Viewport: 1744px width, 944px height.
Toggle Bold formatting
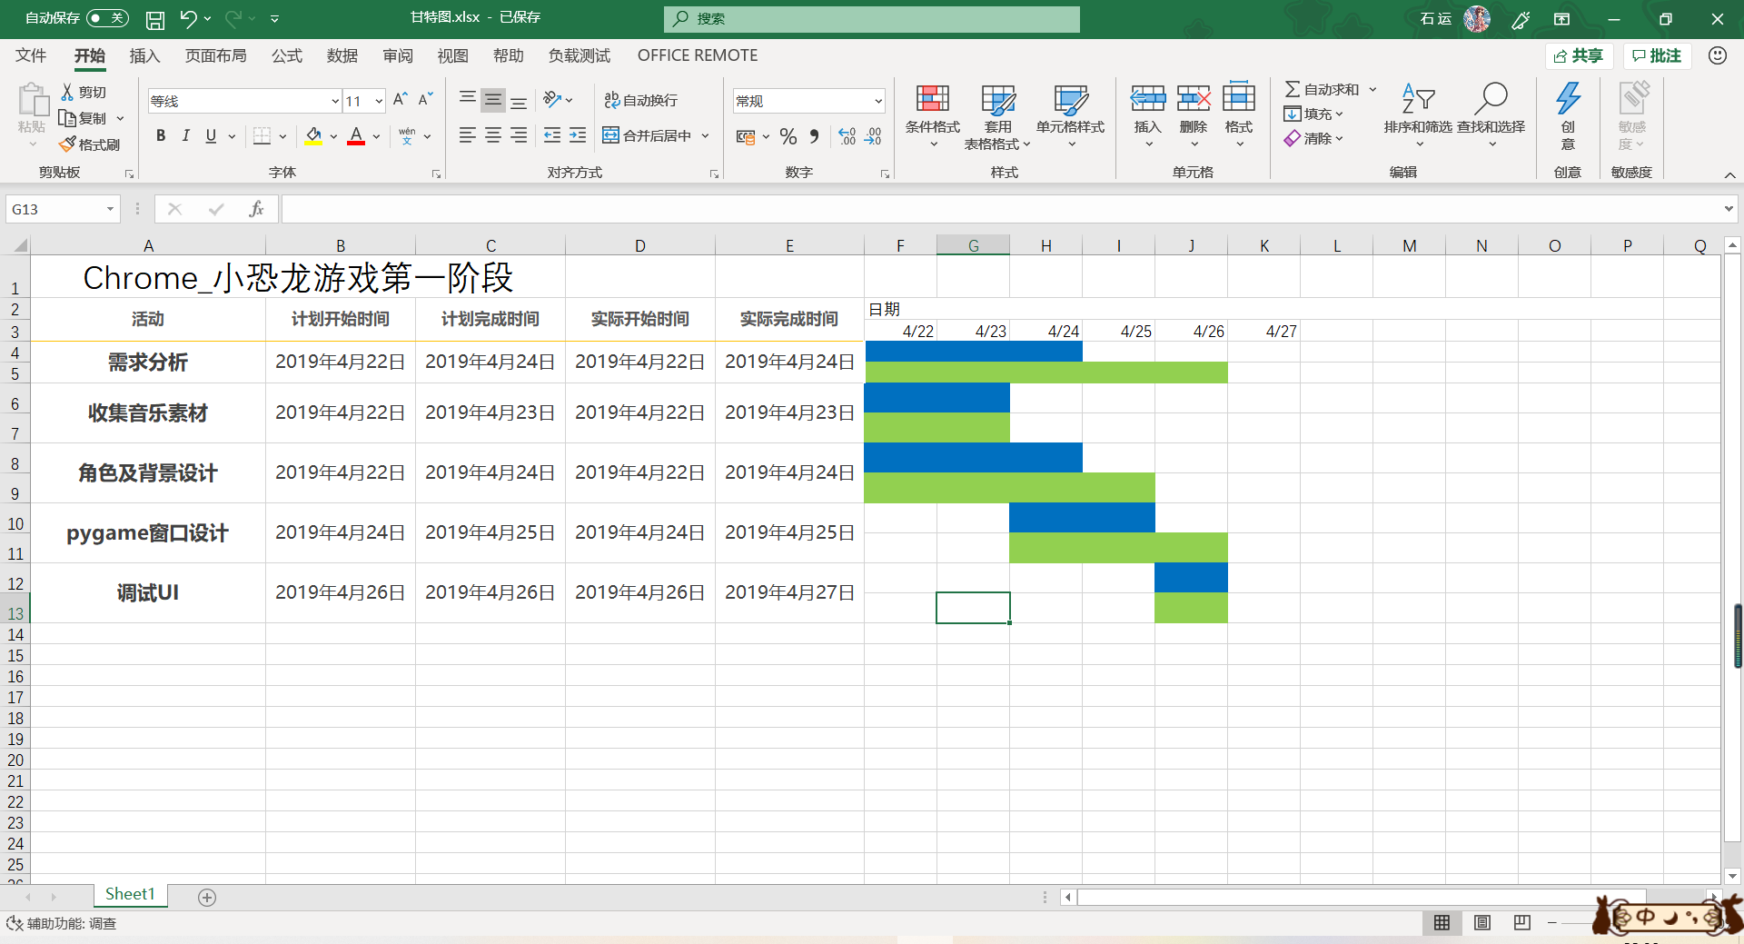(x=161, y=136)
